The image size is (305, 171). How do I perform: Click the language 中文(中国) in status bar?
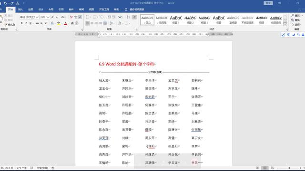(x=42, y=168)
